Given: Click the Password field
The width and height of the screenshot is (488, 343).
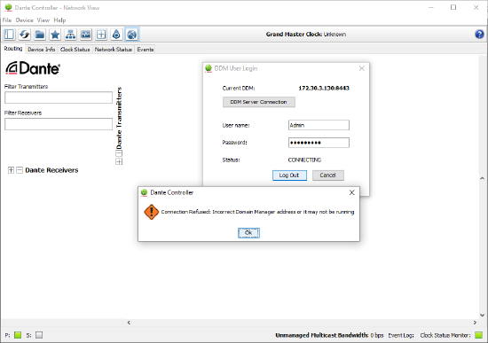Looking at the screenshot, I should [x=319, y=143].
